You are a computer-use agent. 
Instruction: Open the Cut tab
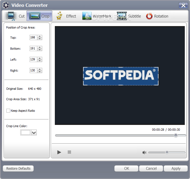[x=15, y=16]
